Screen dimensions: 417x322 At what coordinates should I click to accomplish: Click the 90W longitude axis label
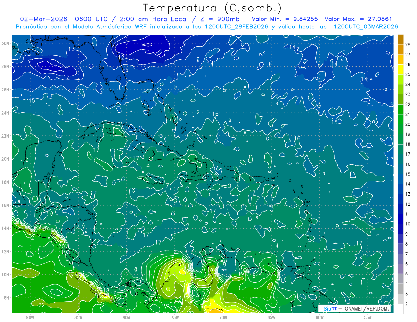[x=30, y=317]
